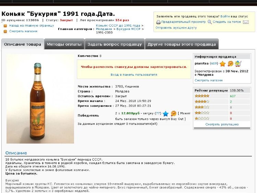Screen dimensions: 257x193
Task: Click the envelope send-to-friend icon
Action: tap(246, 22)
